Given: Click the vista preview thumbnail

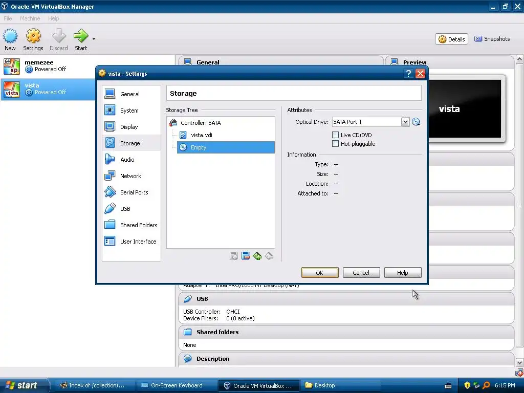Looking at the screenshot, I should click(x=465, y=108).
